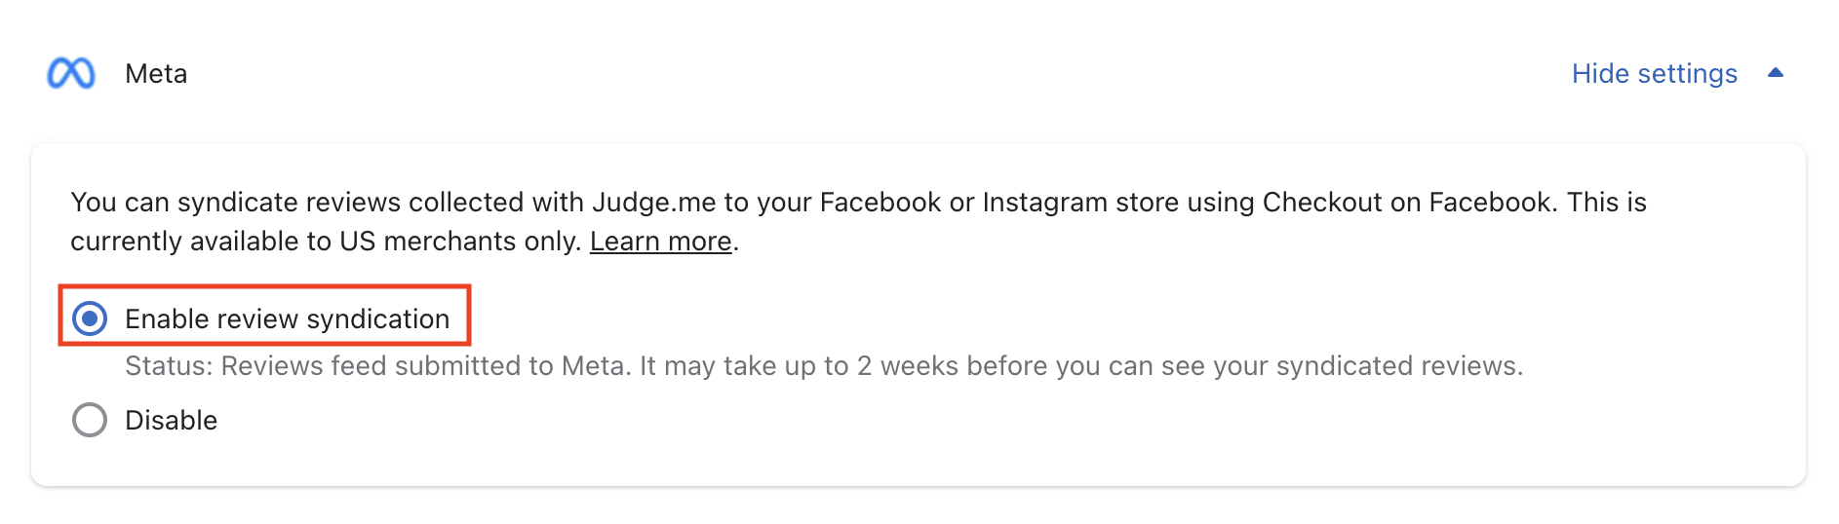Screen dimensions: 1839x524
Task: Click the gray "Status:" word
Action: [x=169, y=366]
